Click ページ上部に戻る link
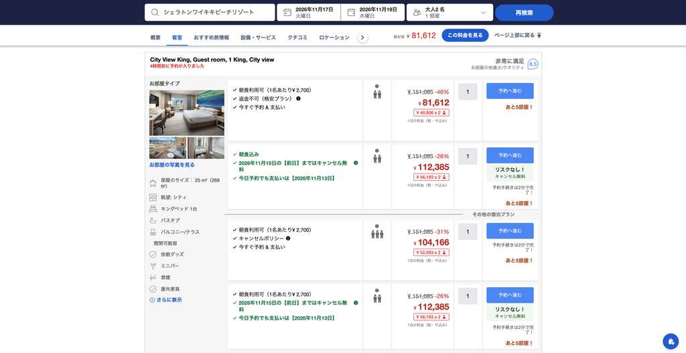Screen dimensions: 686x353 (518, 36)
